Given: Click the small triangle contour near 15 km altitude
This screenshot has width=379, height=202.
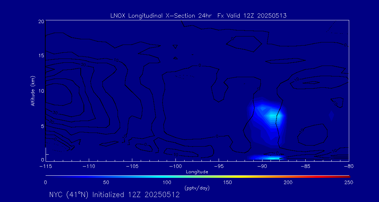Looking at the screenshot, I should 176,58.
